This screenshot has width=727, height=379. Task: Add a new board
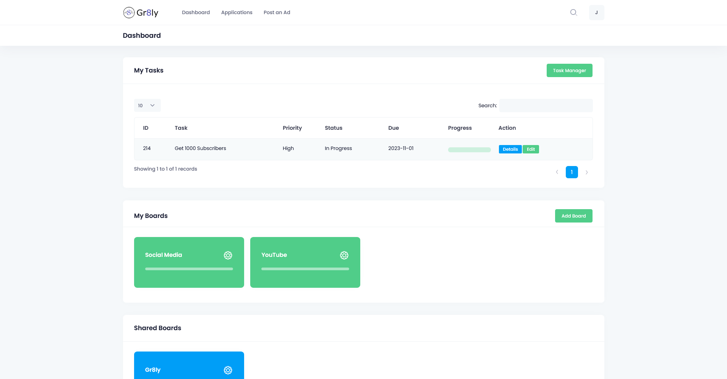[x=573, y=216]
